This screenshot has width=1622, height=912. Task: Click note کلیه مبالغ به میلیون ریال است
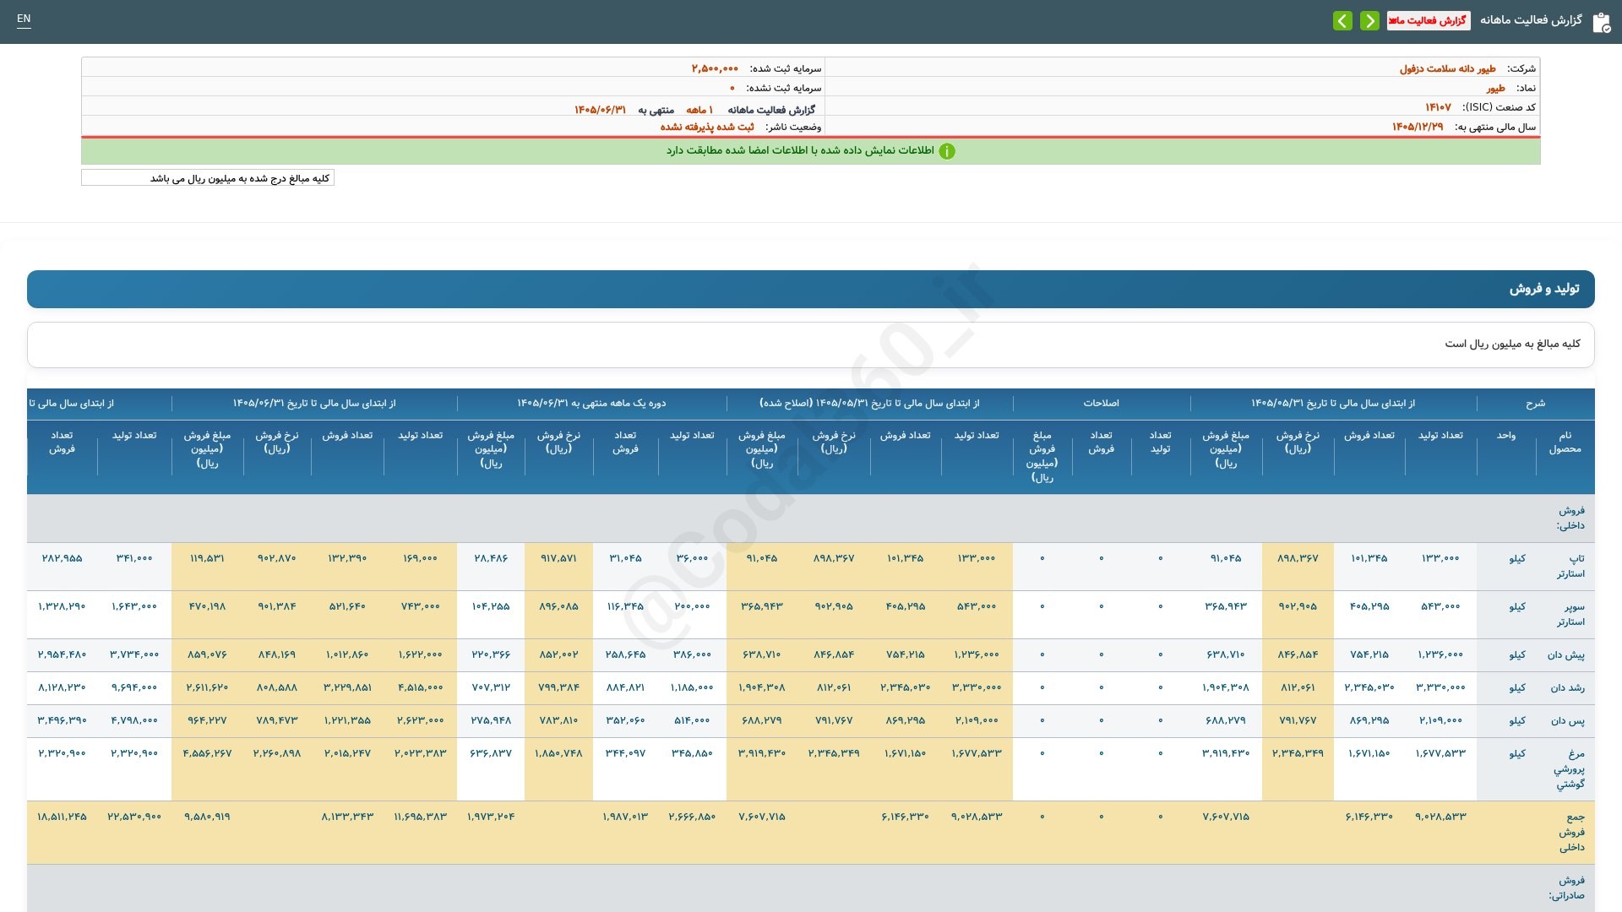click(1512, 344)
